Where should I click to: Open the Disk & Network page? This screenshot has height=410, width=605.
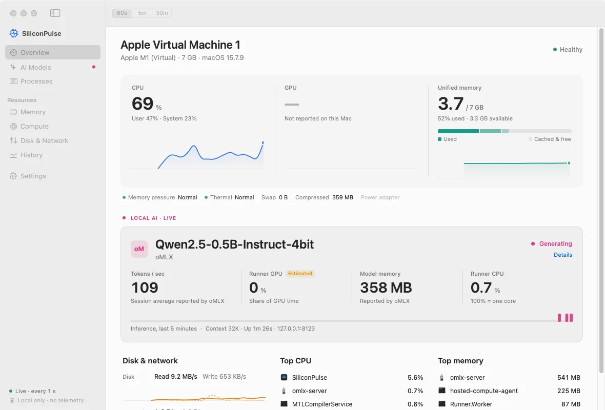(x=53, y=140)
